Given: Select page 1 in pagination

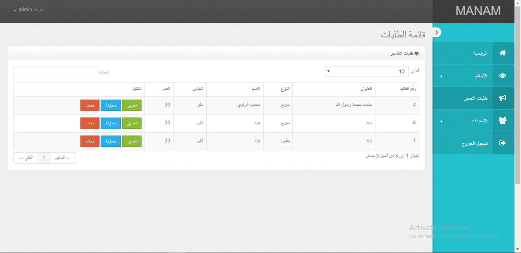Looking at the screenshot, I should point(44,158).
